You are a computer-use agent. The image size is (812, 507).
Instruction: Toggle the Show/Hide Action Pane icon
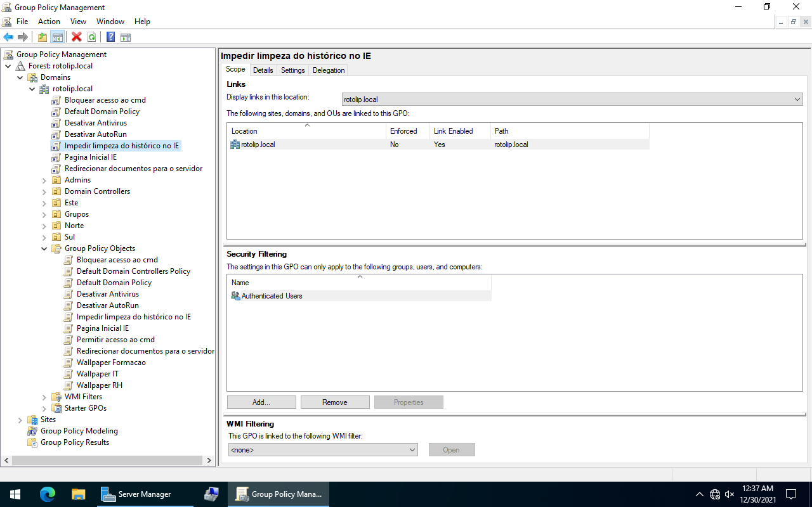coord(126,37)
